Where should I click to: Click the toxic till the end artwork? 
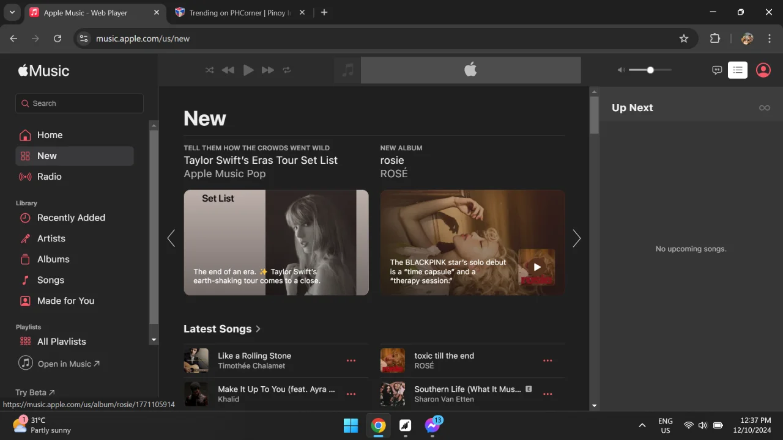coord(393,361)
